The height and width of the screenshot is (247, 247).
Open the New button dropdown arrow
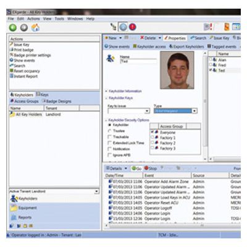click(120, 38)
